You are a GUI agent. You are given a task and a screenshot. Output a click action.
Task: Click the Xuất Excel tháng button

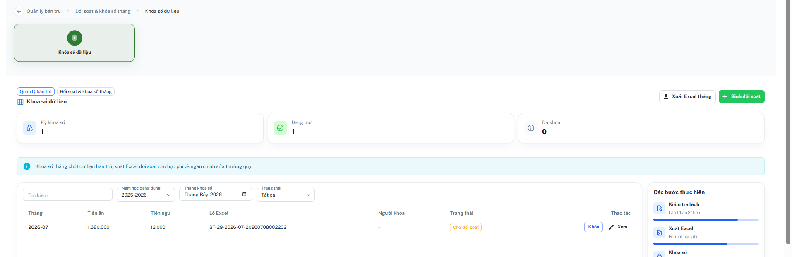pyautogui.click(x=687, y=96)
